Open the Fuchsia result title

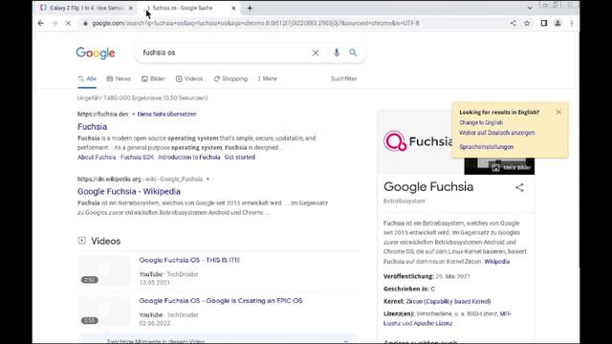point(92,127)
